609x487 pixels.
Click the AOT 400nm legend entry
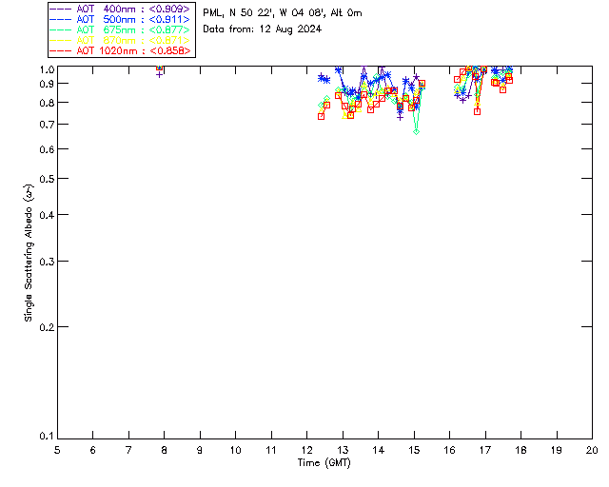click(x=120, y=9)
